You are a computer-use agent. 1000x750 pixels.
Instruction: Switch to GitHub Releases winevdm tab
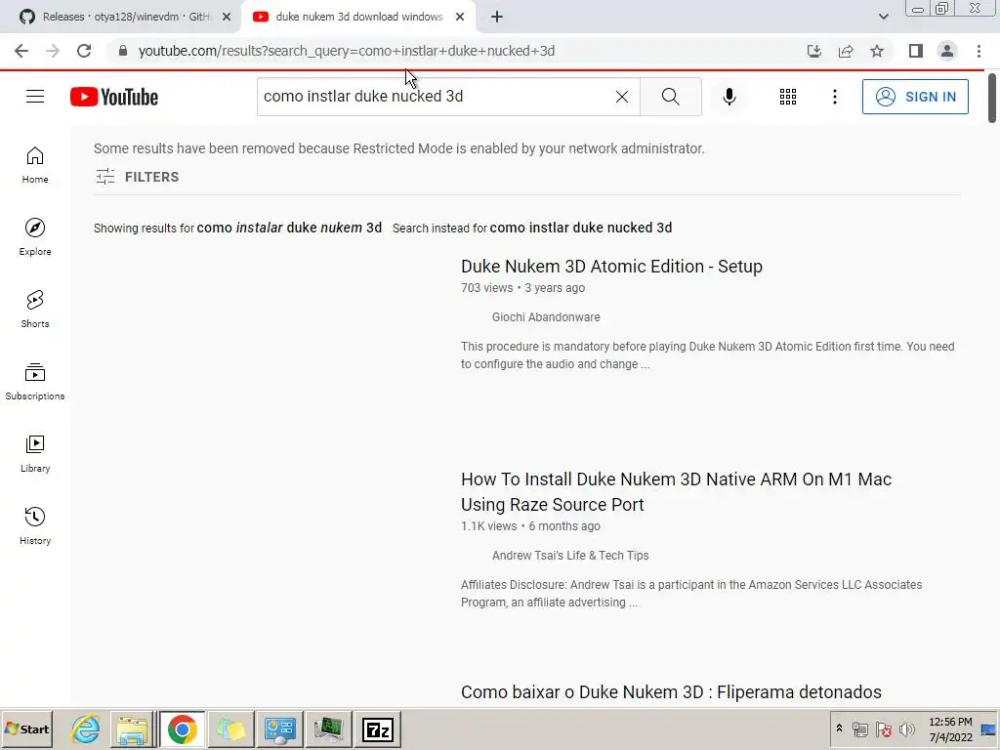118,18
